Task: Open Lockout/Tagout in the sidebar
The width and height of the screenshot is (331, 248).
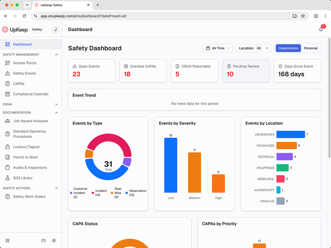Action: (31, 147)
